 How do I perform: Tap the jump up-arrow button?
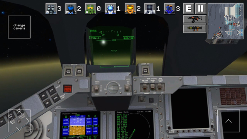tap(228, 121)
